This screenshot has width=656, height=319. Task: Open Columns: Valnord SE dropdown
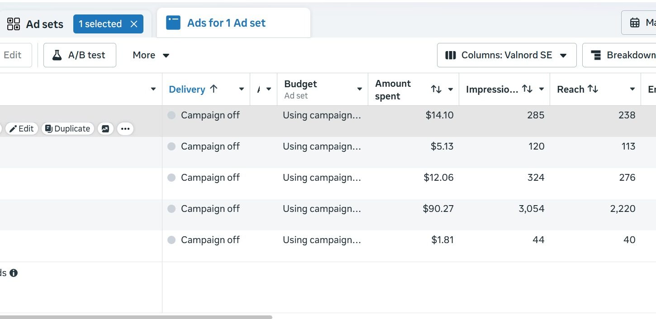pos(507,55)
